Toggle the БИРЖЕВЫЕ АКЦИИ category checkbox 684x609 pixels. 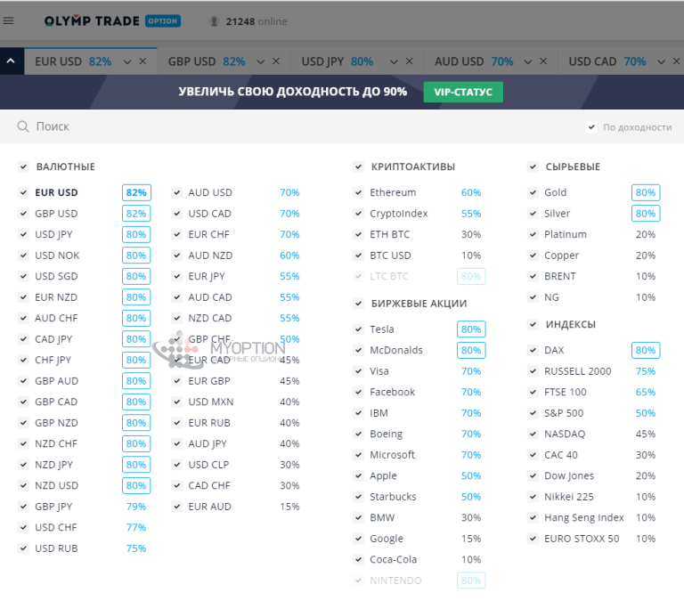tap(359, 304)
